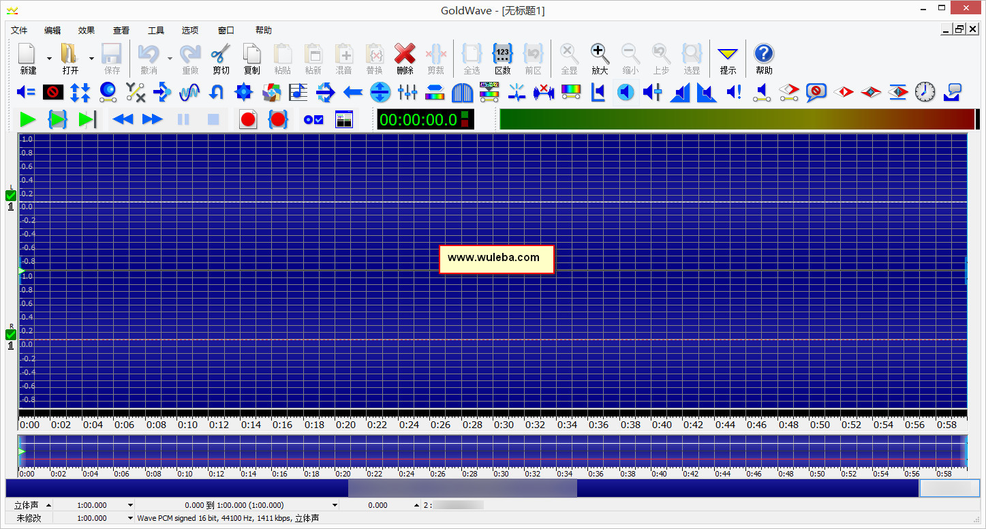Open the selection range 0.000 到 1:00.000 dropdown

[x=335, y=505]
